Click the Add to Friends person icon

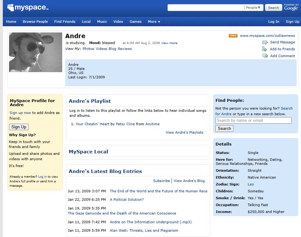(264, 49)
